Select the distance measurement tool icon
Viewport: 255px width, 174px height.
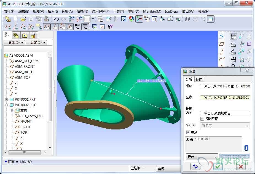(233, 36)
